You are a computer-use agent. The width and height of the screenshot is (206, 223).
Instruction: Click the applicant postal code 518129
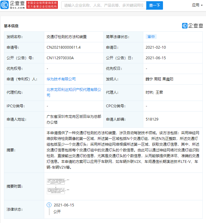pos(152,119)
